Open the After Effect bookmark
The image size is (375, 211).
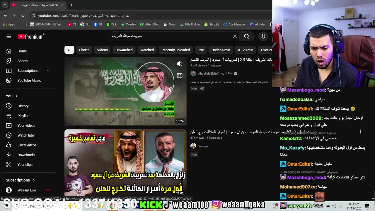(x=150, y=24)
